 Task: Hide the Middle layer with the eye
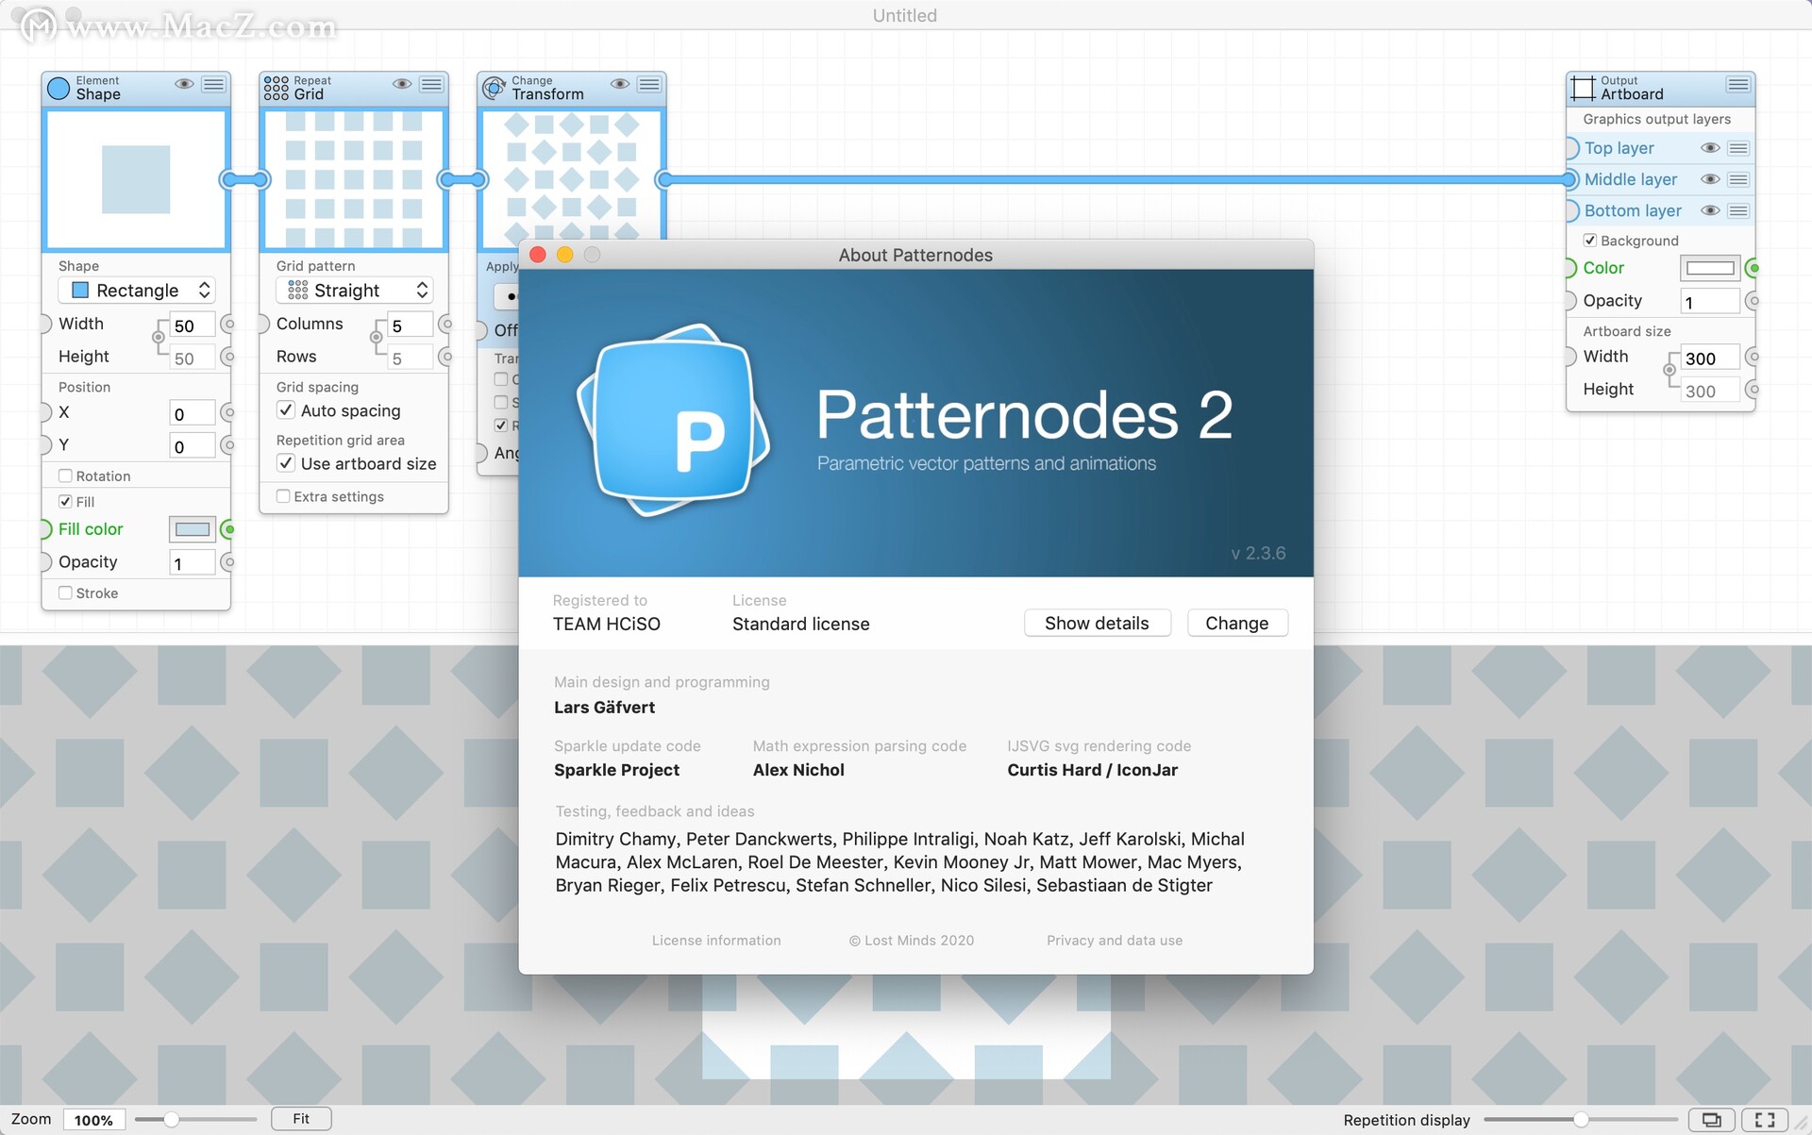pyautogui.click(x=1710, y=179)
